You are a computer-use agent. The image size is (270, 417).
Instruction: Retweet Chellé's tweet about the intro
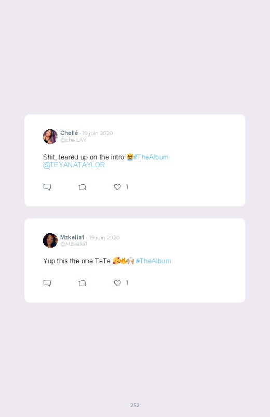[x=82, y=187]
